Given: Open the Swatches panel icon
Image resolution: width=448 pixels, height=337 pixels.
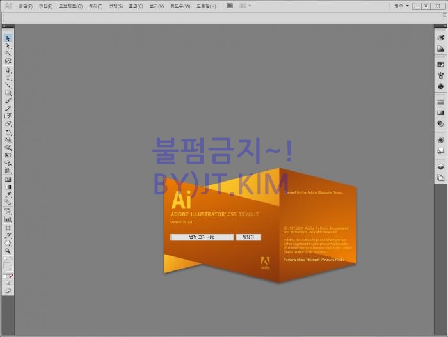Looking at the screenshot, I should 440,65.
